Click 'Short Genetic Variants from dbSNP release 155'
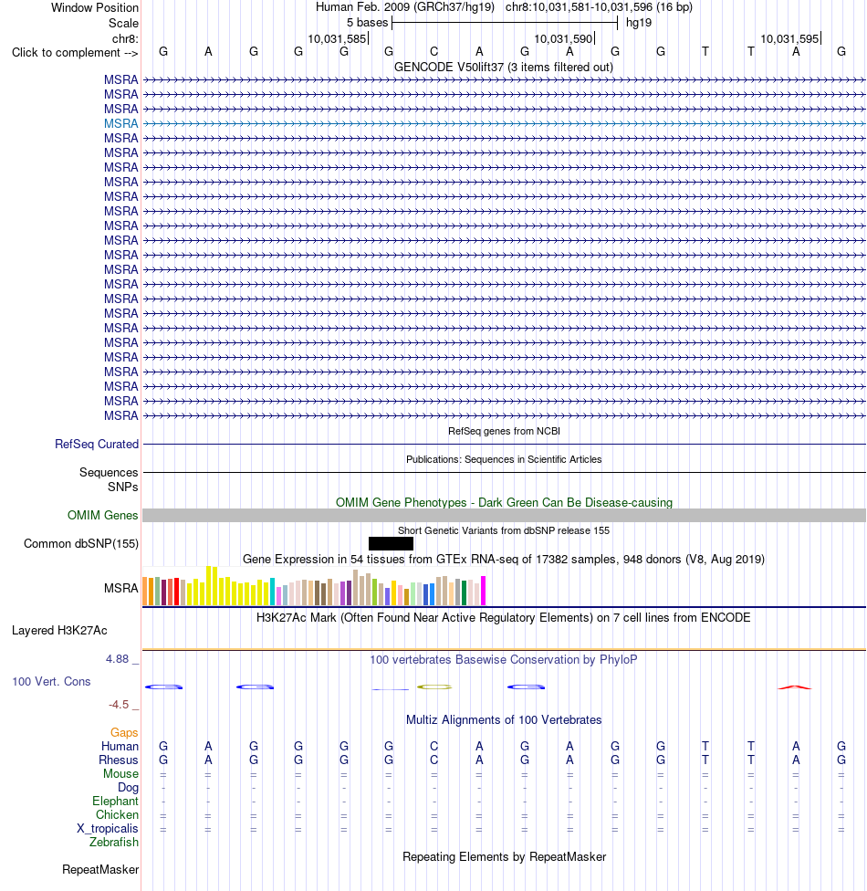Screen dimensions: 867x891 504,530
